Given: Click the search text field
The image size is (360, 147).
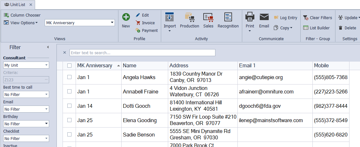Looking at the screenshot, I should pyautogui.click(x=142, y=53).
